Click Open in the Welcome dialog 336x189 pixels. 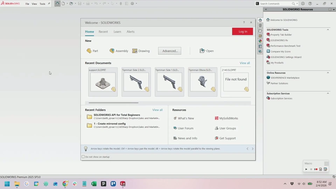(x=206, y=51)
